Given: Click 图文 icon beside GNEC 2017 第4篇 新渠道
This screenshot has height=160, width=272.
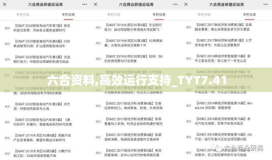Looking at the screenshot, I should pyautogui.click(x=98, y=137).
